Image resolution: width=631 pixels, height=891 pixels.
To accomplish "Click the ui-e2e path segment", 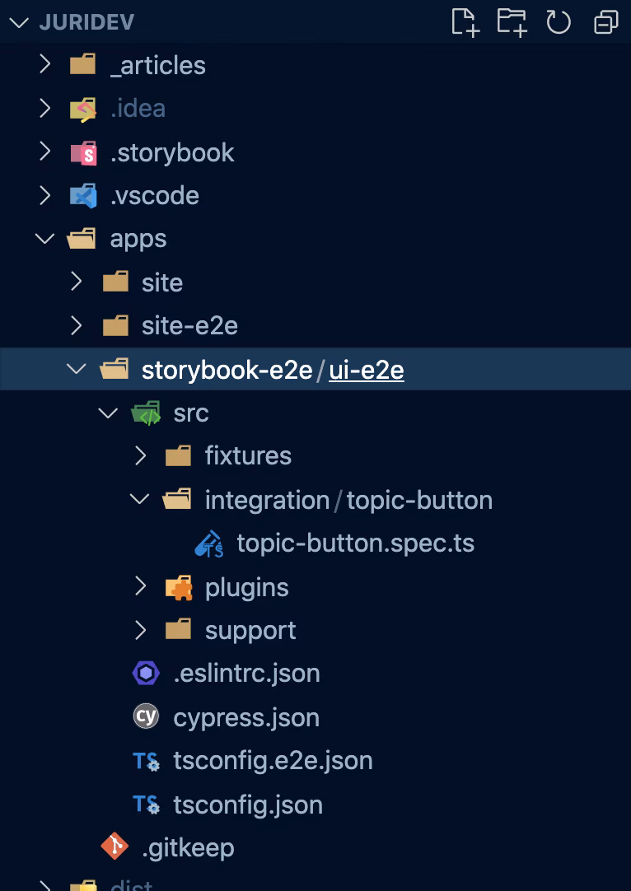I will [x=367, y=371].
